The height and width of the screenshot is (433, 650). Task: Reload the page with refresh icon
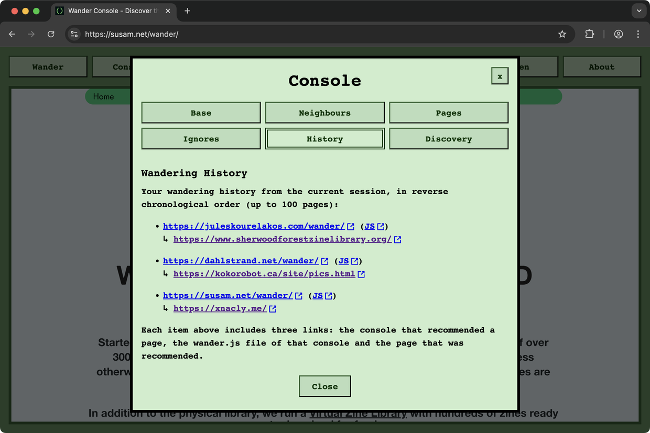pyautogui.click(x=51, y=34)
